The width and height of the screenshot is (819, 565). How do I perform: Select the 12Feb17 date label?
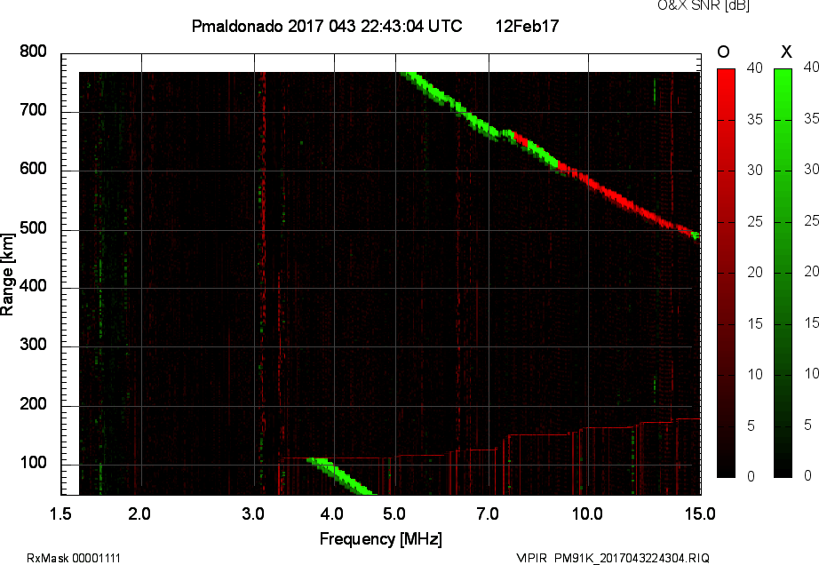coord(527,27)
